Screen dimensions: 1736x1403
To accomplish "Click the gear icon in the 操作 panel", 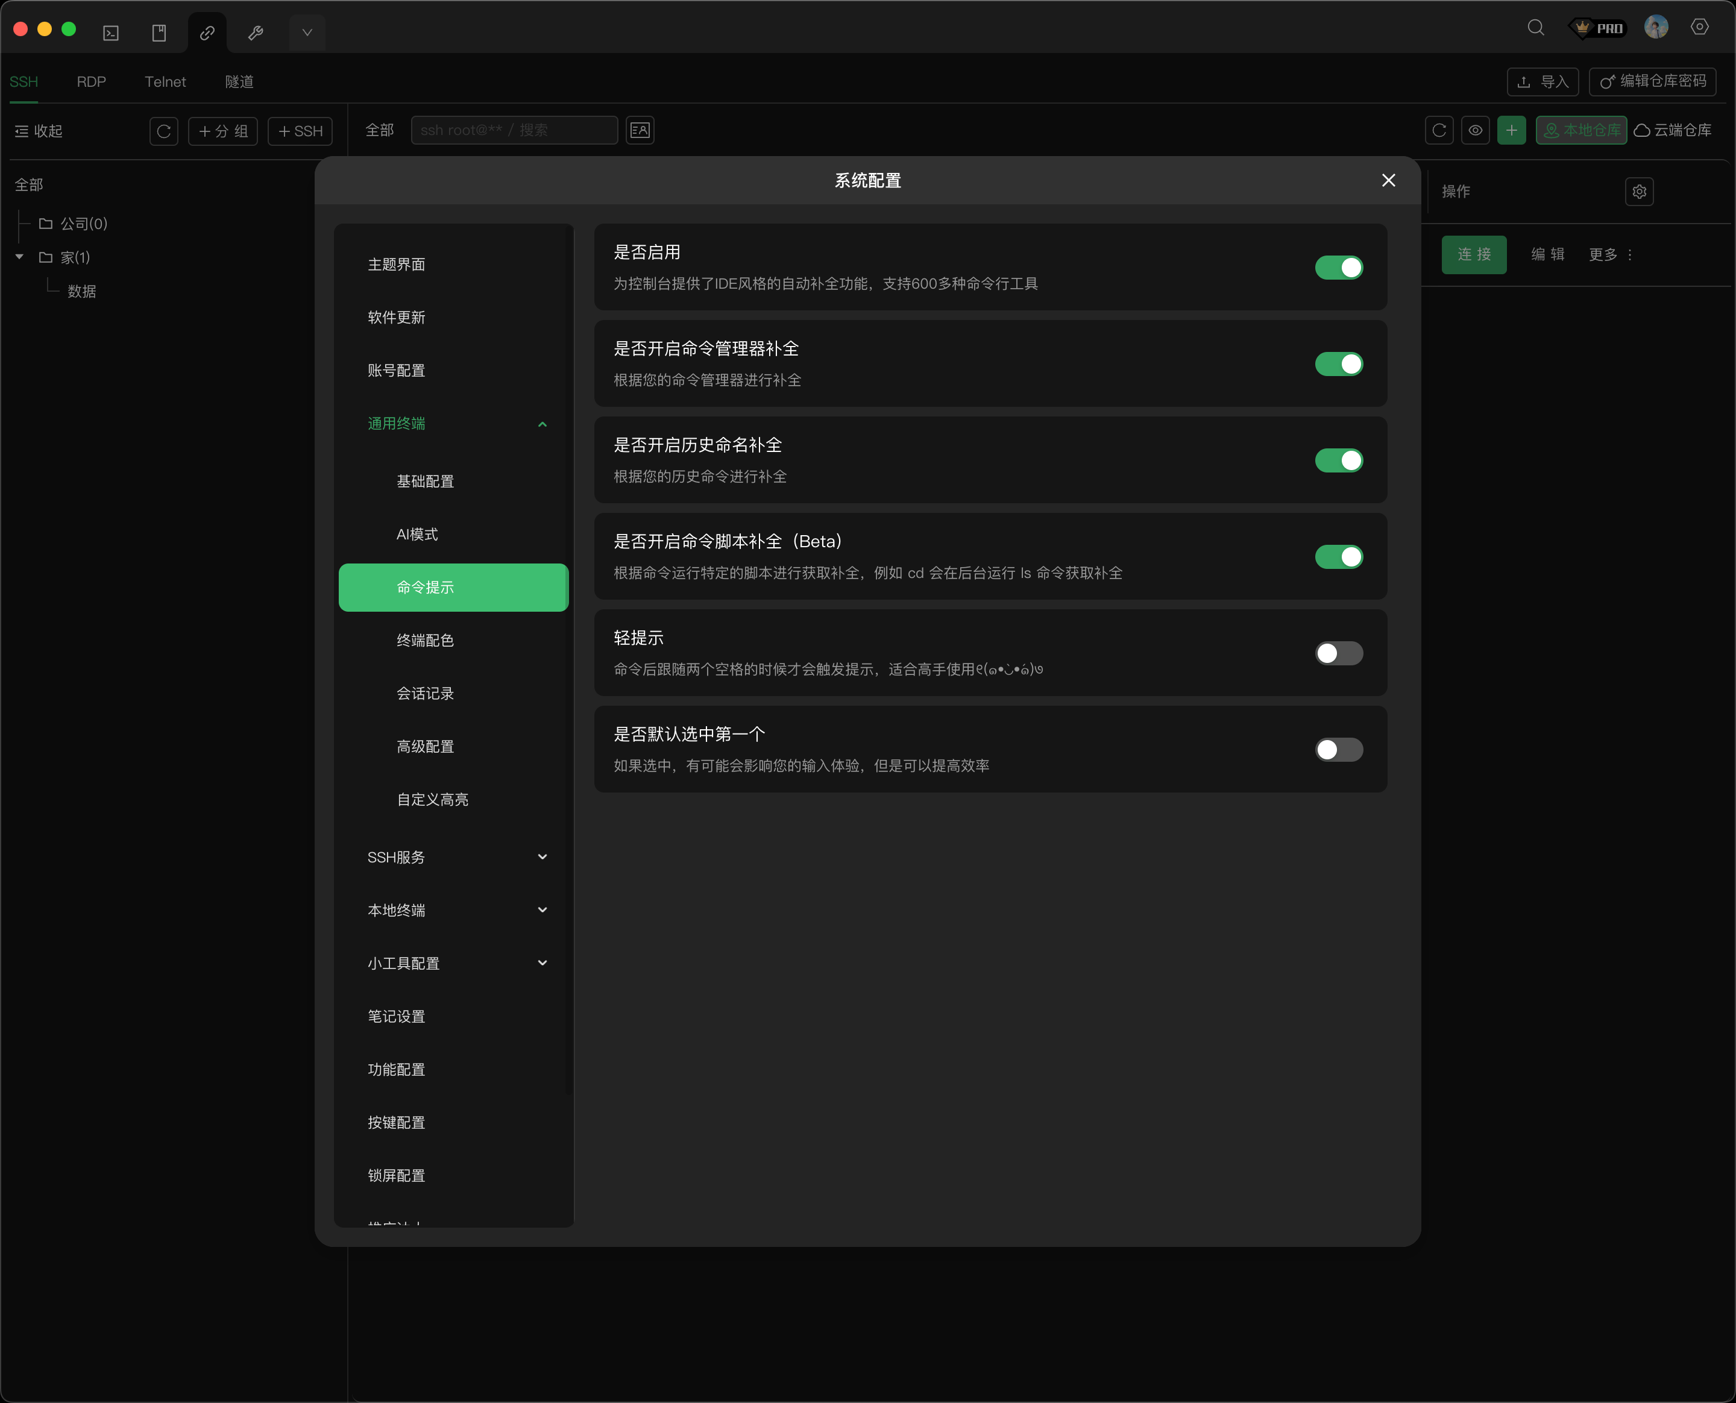I will (x=1639, y=192).
